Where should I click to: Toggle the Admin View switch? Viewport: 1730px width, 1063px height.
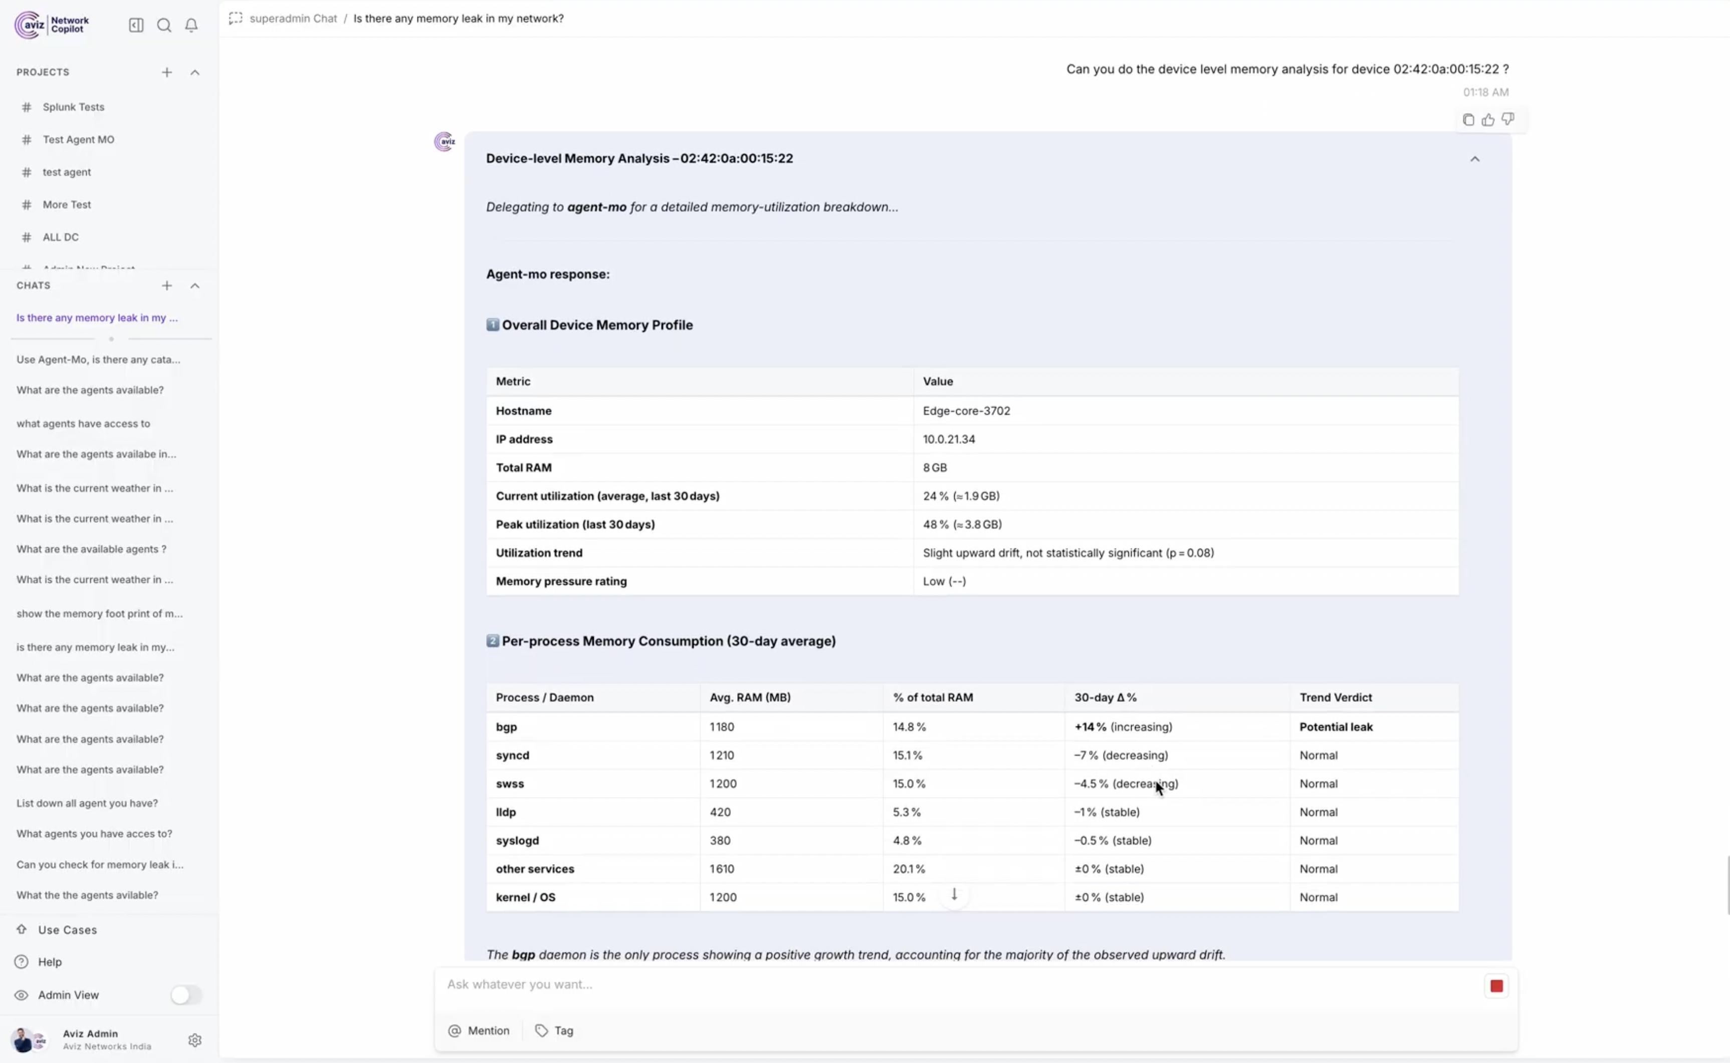[x=185, y=995]
